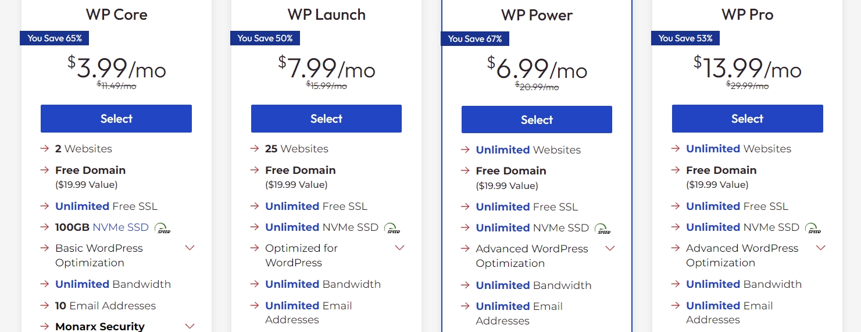Click the WP Pro plan heading

pos(747,15)
